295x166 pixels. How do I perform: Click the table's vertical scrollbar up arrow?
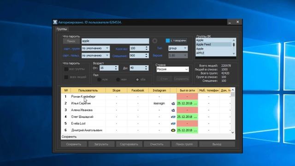pyautogui.click(x=233, y=90)
